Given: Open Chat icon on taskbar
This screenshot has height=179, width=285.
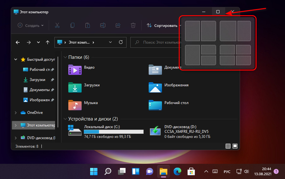Looking at the screenshot, I should [x=149, y=171].
